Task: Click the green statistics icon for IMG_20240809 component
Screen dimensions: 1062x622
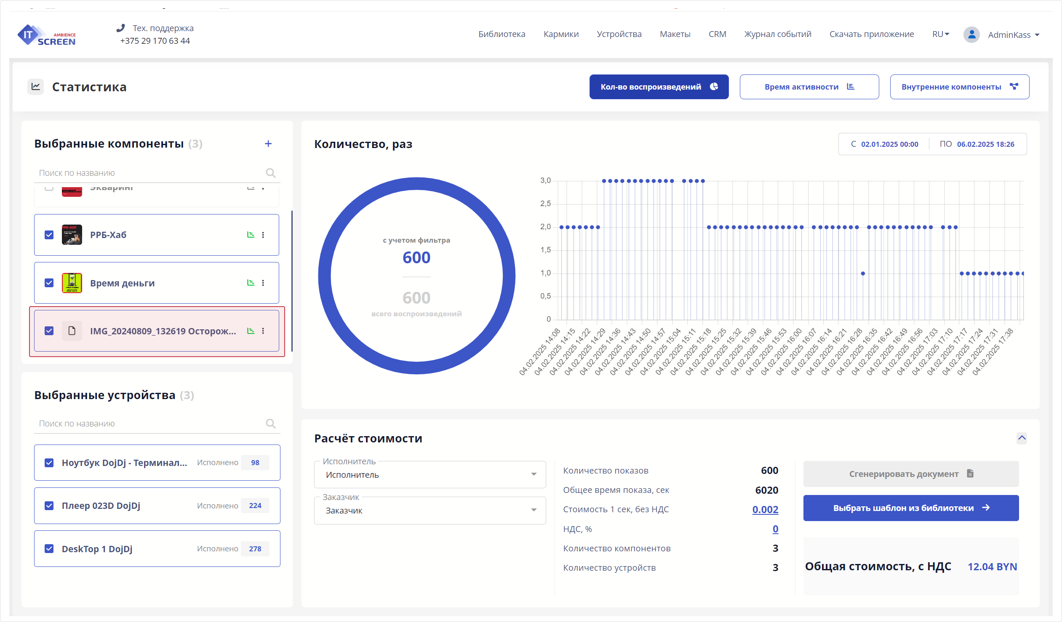Action: click(251, 331)
